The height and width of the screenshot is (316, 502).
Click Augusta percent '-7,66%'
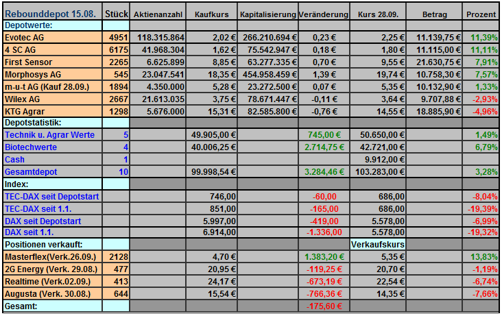(x=485, y=294)
